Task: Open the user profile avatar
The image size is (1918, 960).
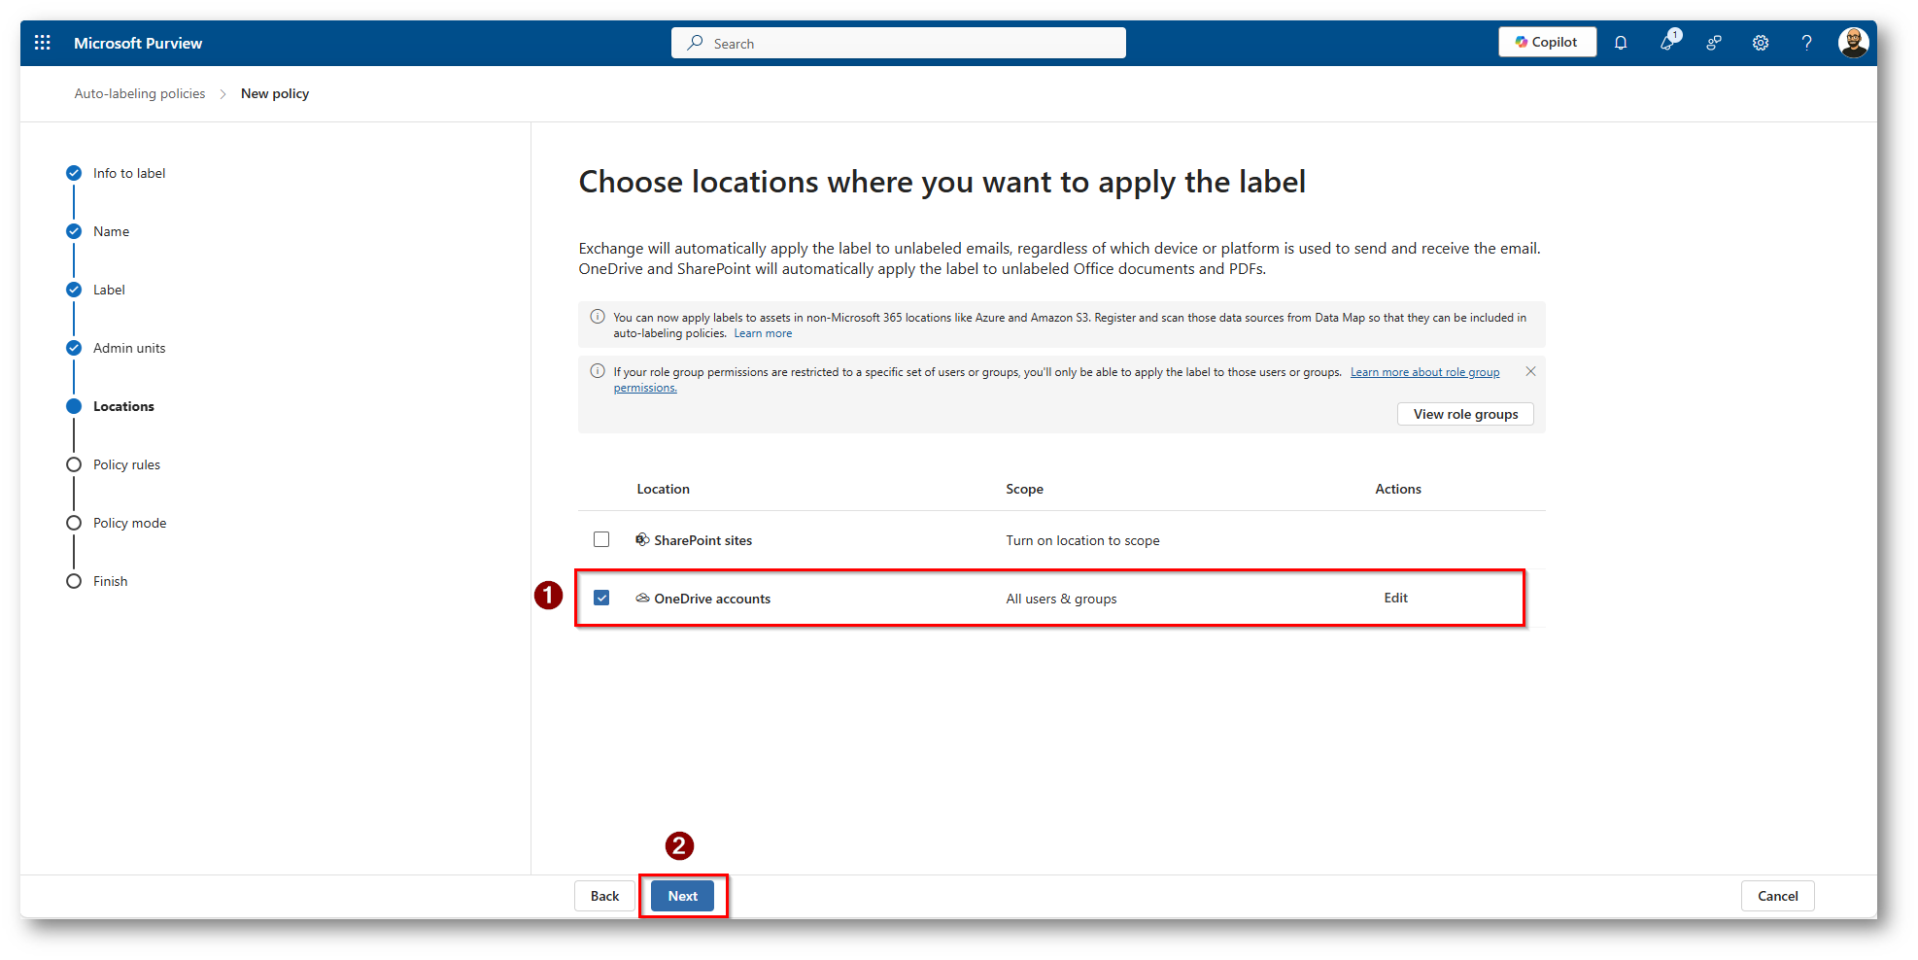Action: coord(1853,43)
